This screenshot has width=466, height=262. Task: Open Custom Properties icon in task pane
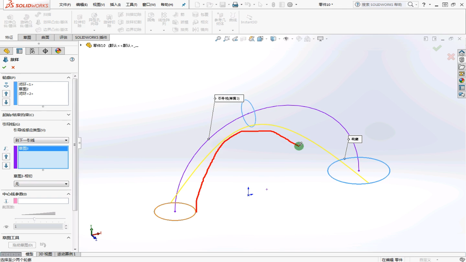tap(462, 88)
